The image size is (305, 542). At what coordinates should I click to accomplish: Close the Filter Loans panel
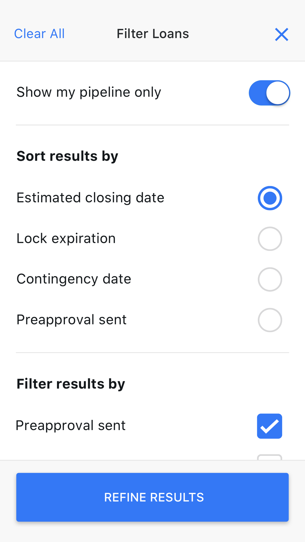(x=282, y=34)
